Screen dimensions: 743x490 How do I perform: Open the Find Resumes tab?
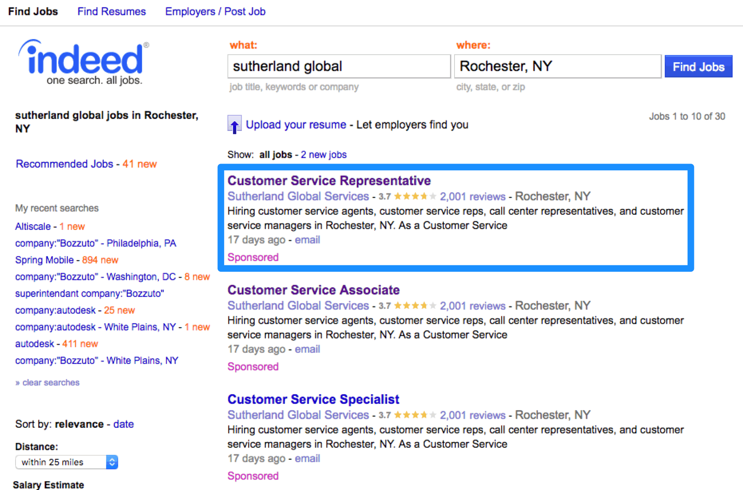pos(111,12)
